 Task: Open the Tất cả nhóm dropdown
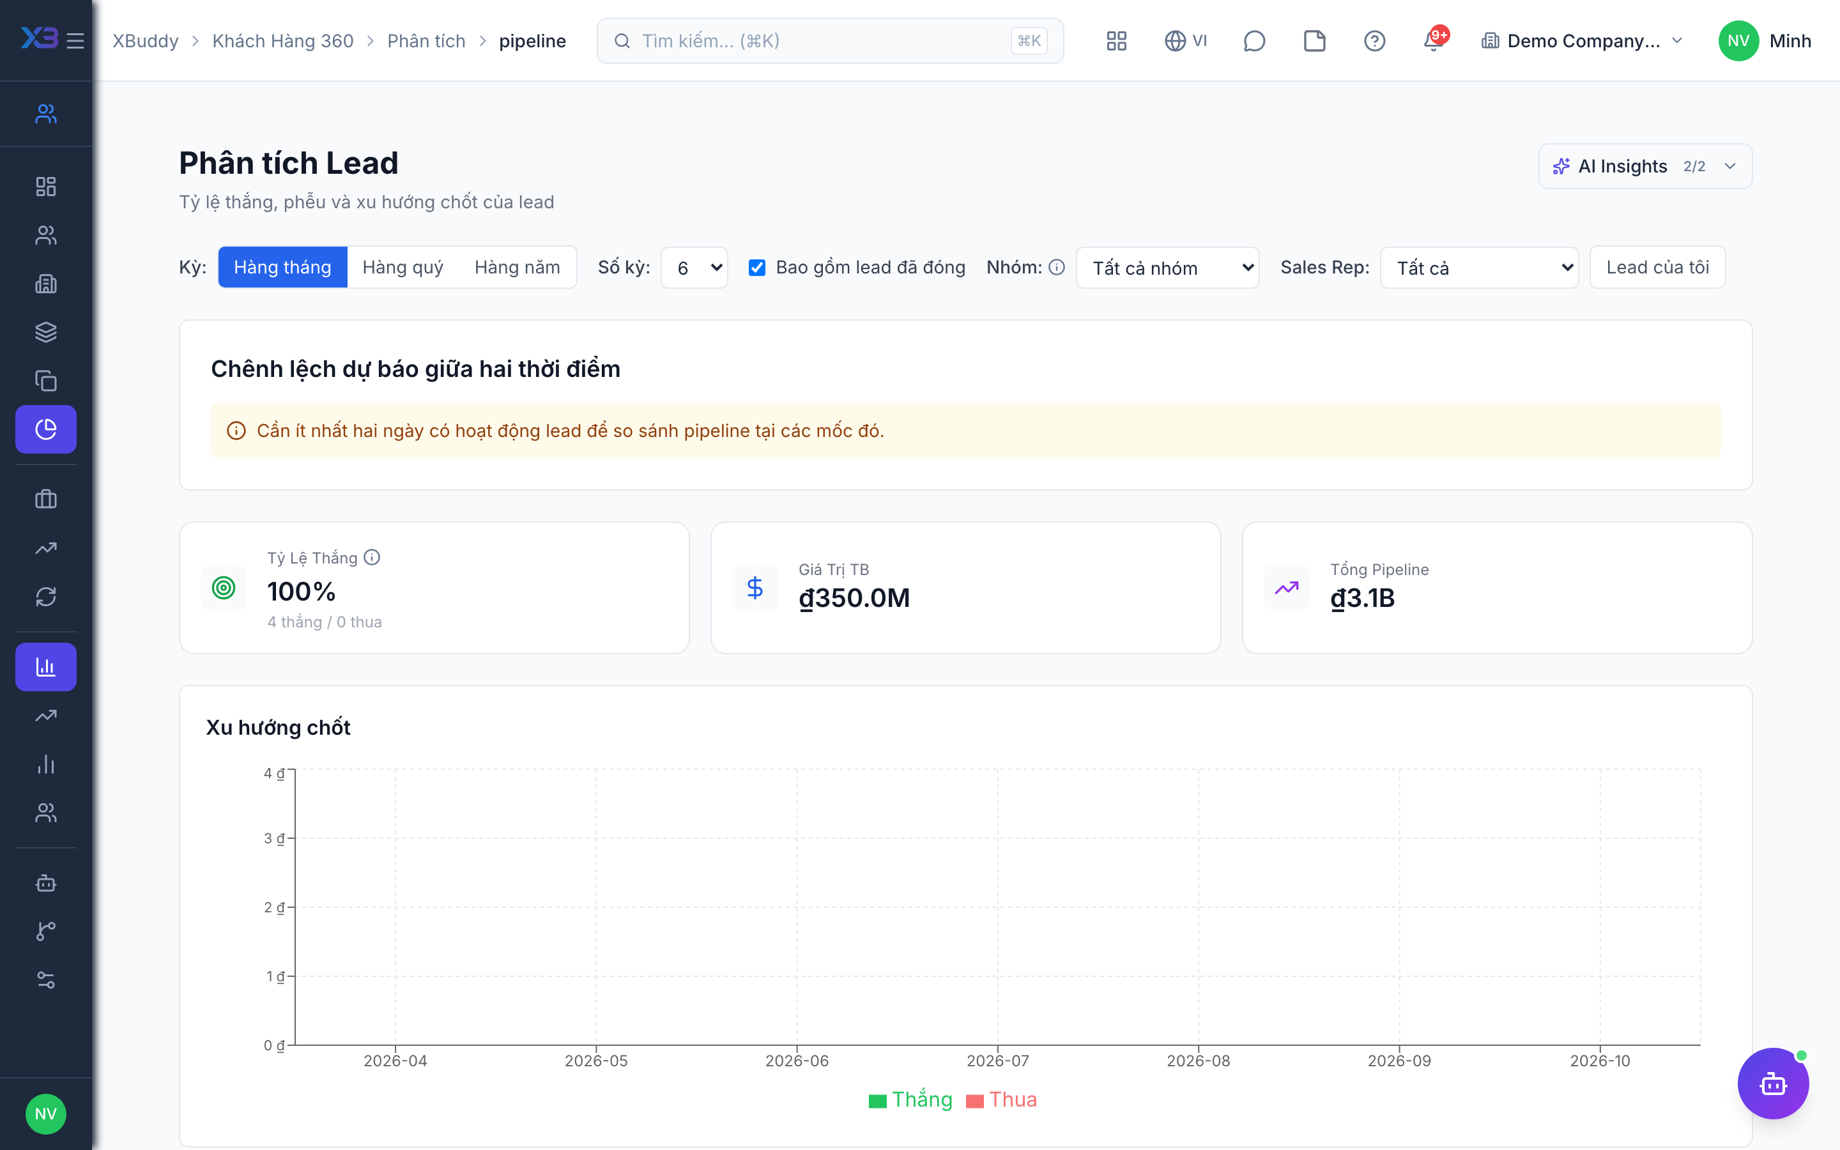point(1167,268)
